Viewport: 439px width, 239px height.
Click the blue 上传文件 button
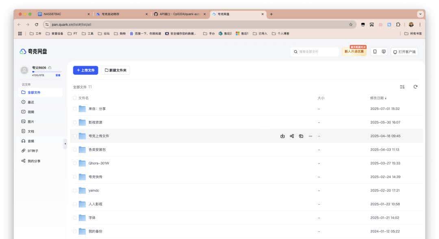click(x=85, y=70)
